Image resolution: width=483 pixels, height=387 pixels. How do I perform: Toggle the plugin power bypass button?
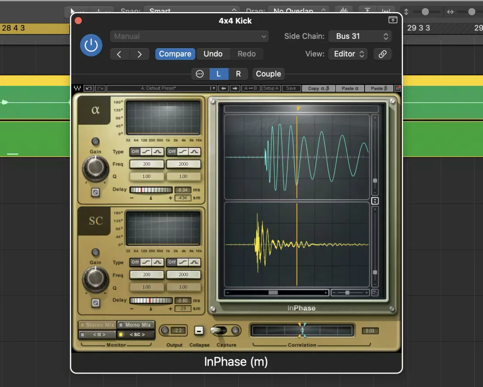point(91,45)
